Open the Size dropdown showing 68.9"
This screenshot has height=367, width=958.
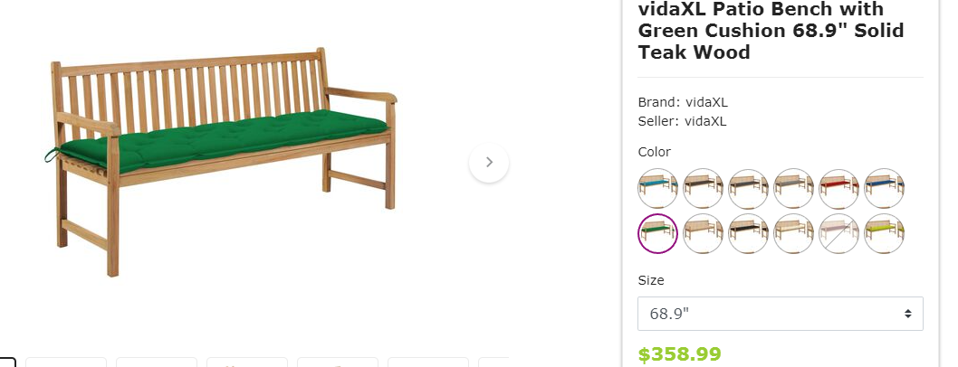point(781,314)
